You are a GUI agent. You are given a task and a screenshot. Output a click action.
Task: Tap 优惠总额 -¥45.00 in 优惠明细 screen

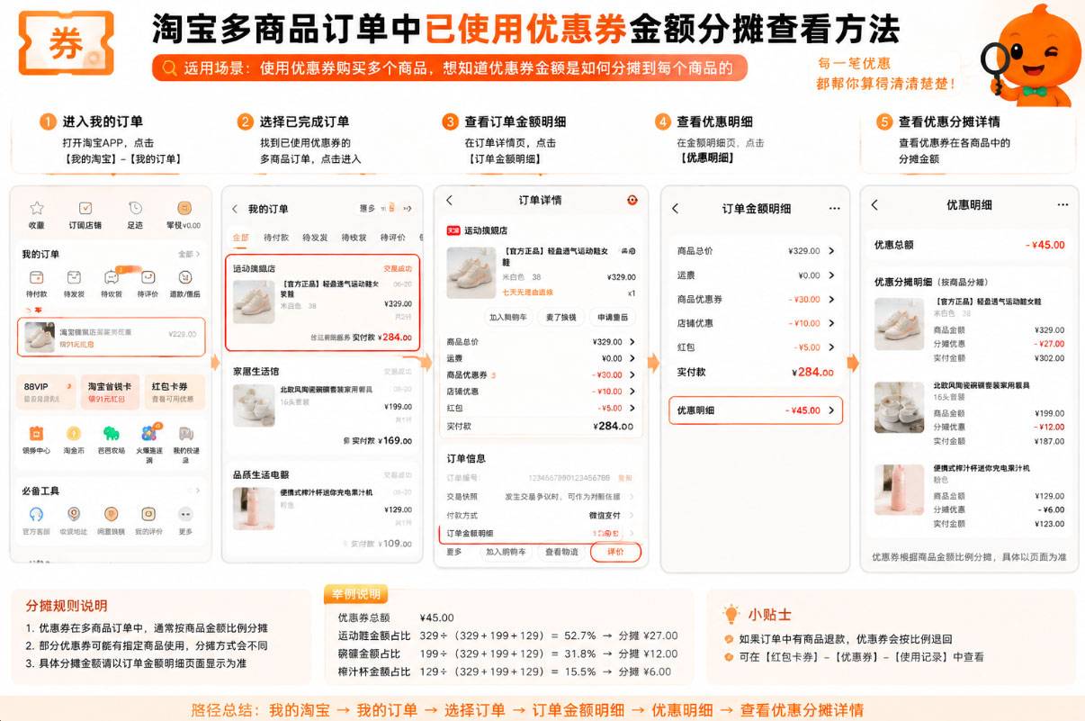click(1045, 245)
